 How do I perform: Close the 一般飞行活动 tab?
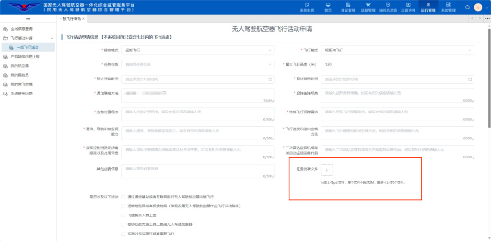point(83,19)
